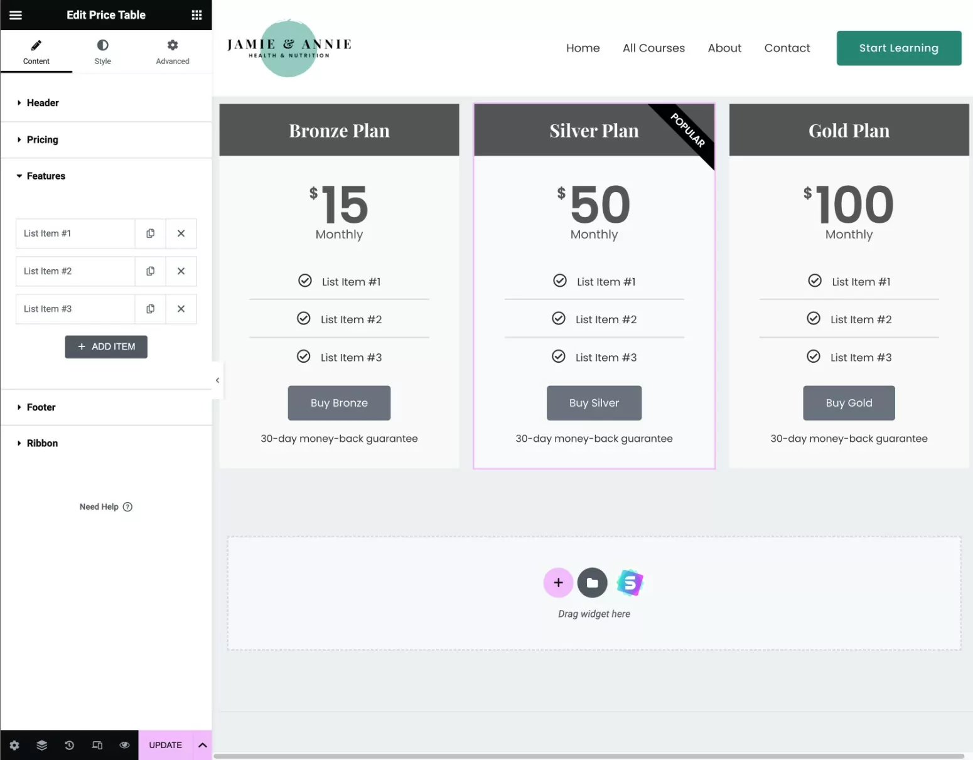Click Buy Bronze button
973x760 pixels.
click(340, 403)
